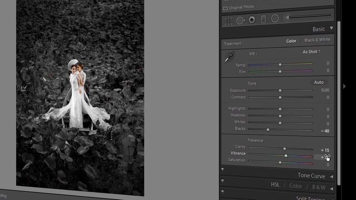The width and height of the screenshot is (356, 200).
Task: Select the Spot Removal tool
Action: tap(240, 21)
